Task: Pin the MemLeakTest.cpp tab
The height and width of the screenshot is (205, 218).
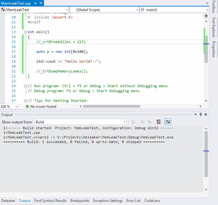Action: (36, 3)
